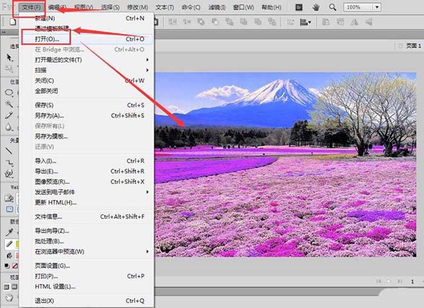Open the 编辑(E) menu
Image resolution: width=424 pixels, height=308 pixels.
[x=58, y=7]
